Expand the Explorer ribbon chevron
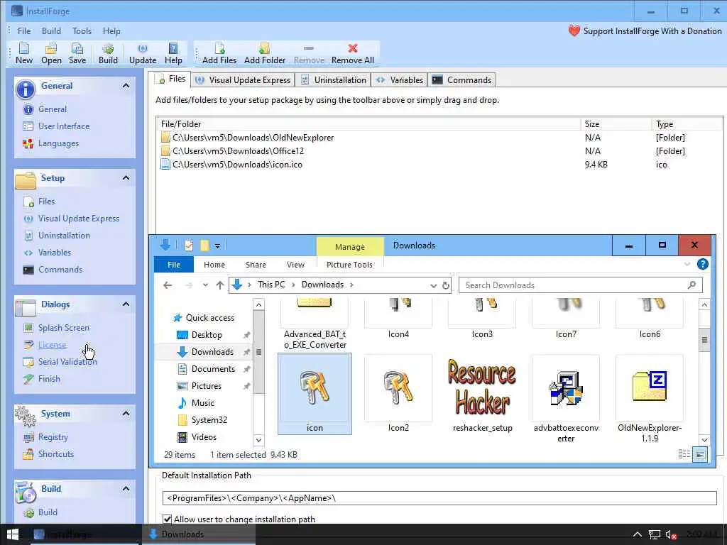 pyautogui.click(x=687, y=264)
